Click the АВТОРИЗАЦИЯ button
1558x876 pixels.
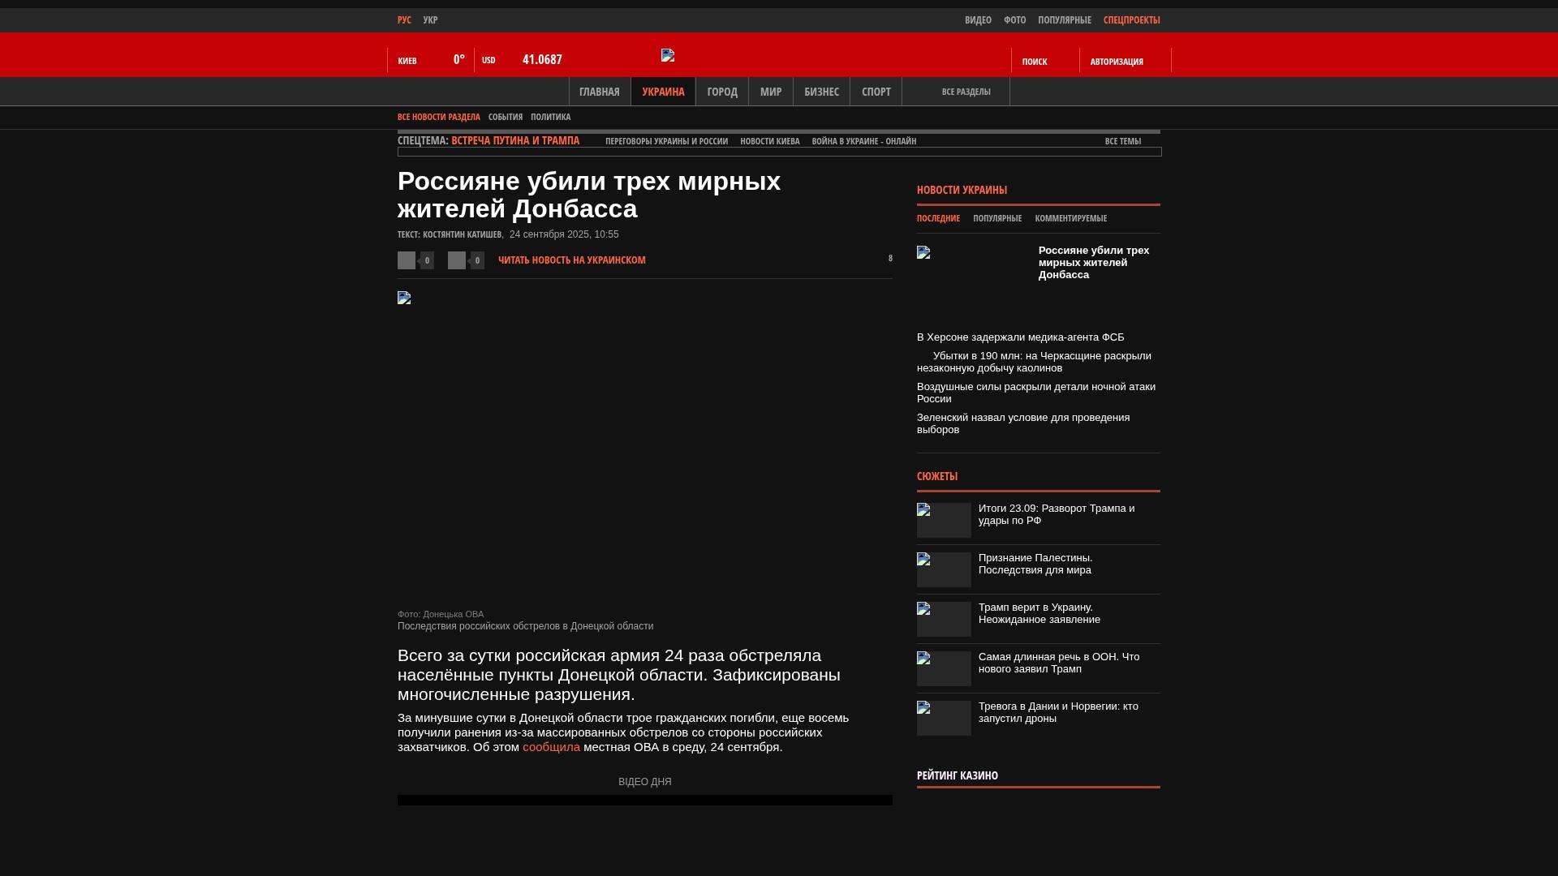coord(1117,61)
